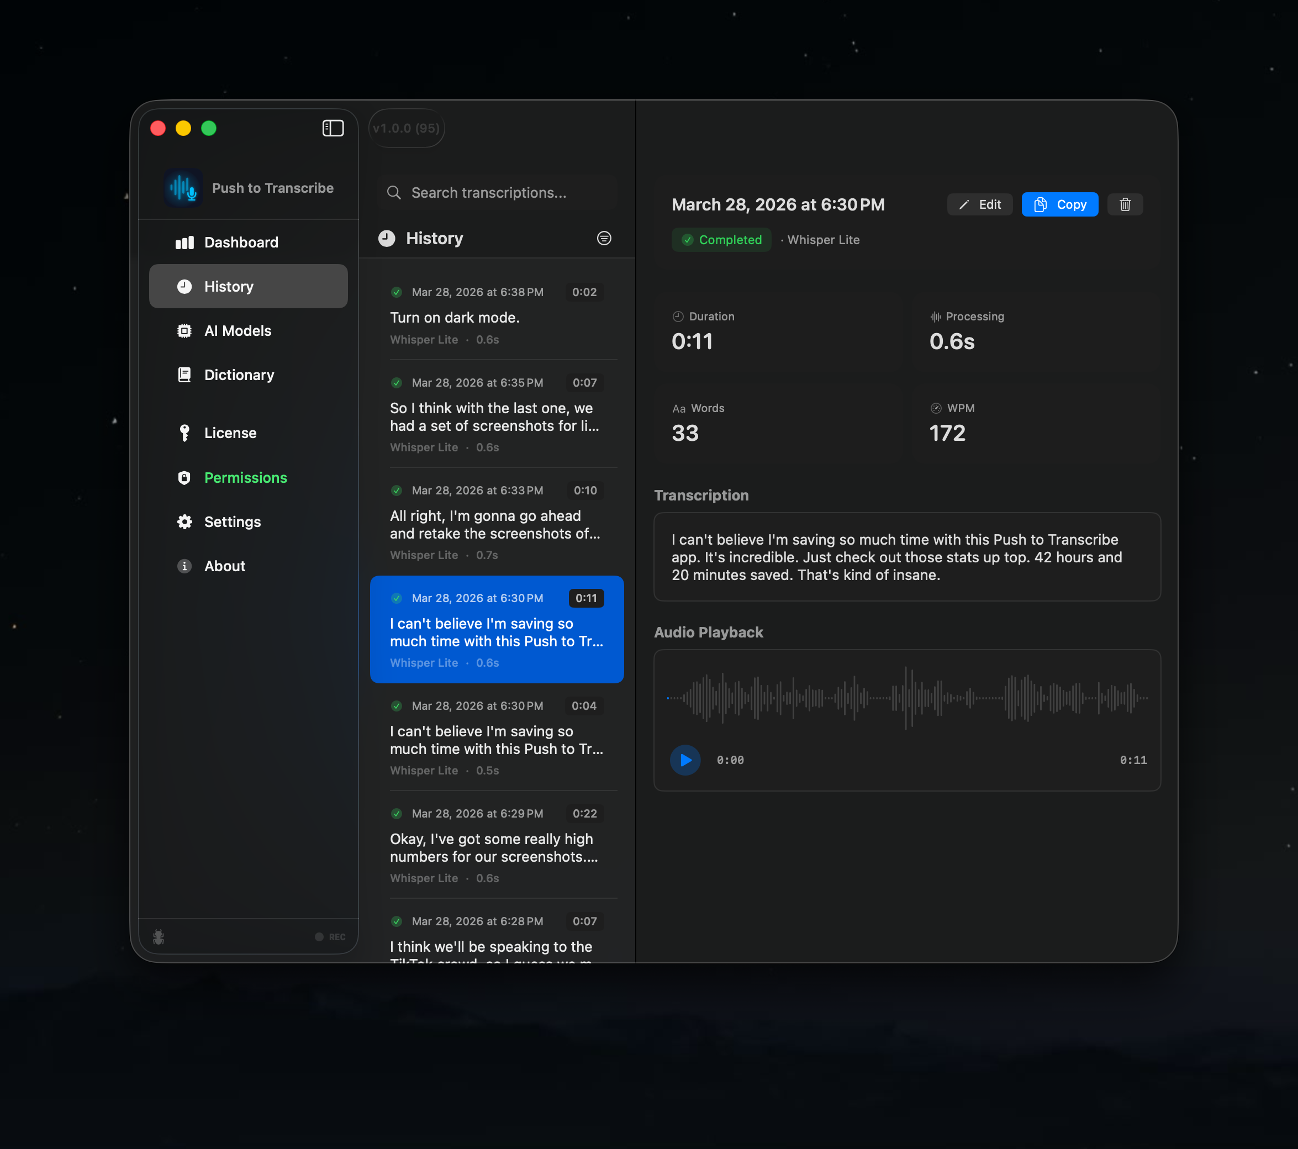This screenshot has height=1149, width=1298.
Task: Delete this transcription using the trash icon
Action: tap(1125, 204)
